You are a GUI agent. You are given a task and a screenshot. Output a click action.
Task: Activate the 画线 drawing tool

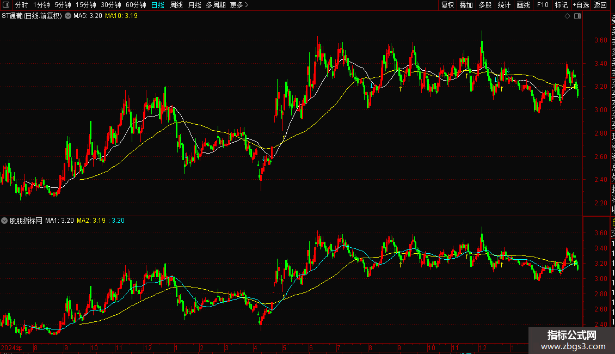[523, 5]
